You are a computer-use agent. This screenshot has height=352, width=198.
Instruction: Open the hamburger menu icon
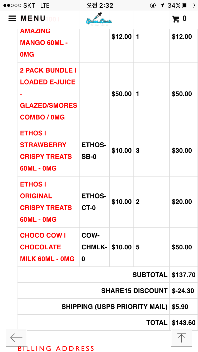[12, 18]
